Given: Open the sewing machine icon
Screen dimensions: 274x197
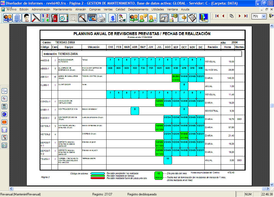Looking at the screenshot, I should 164,18.
